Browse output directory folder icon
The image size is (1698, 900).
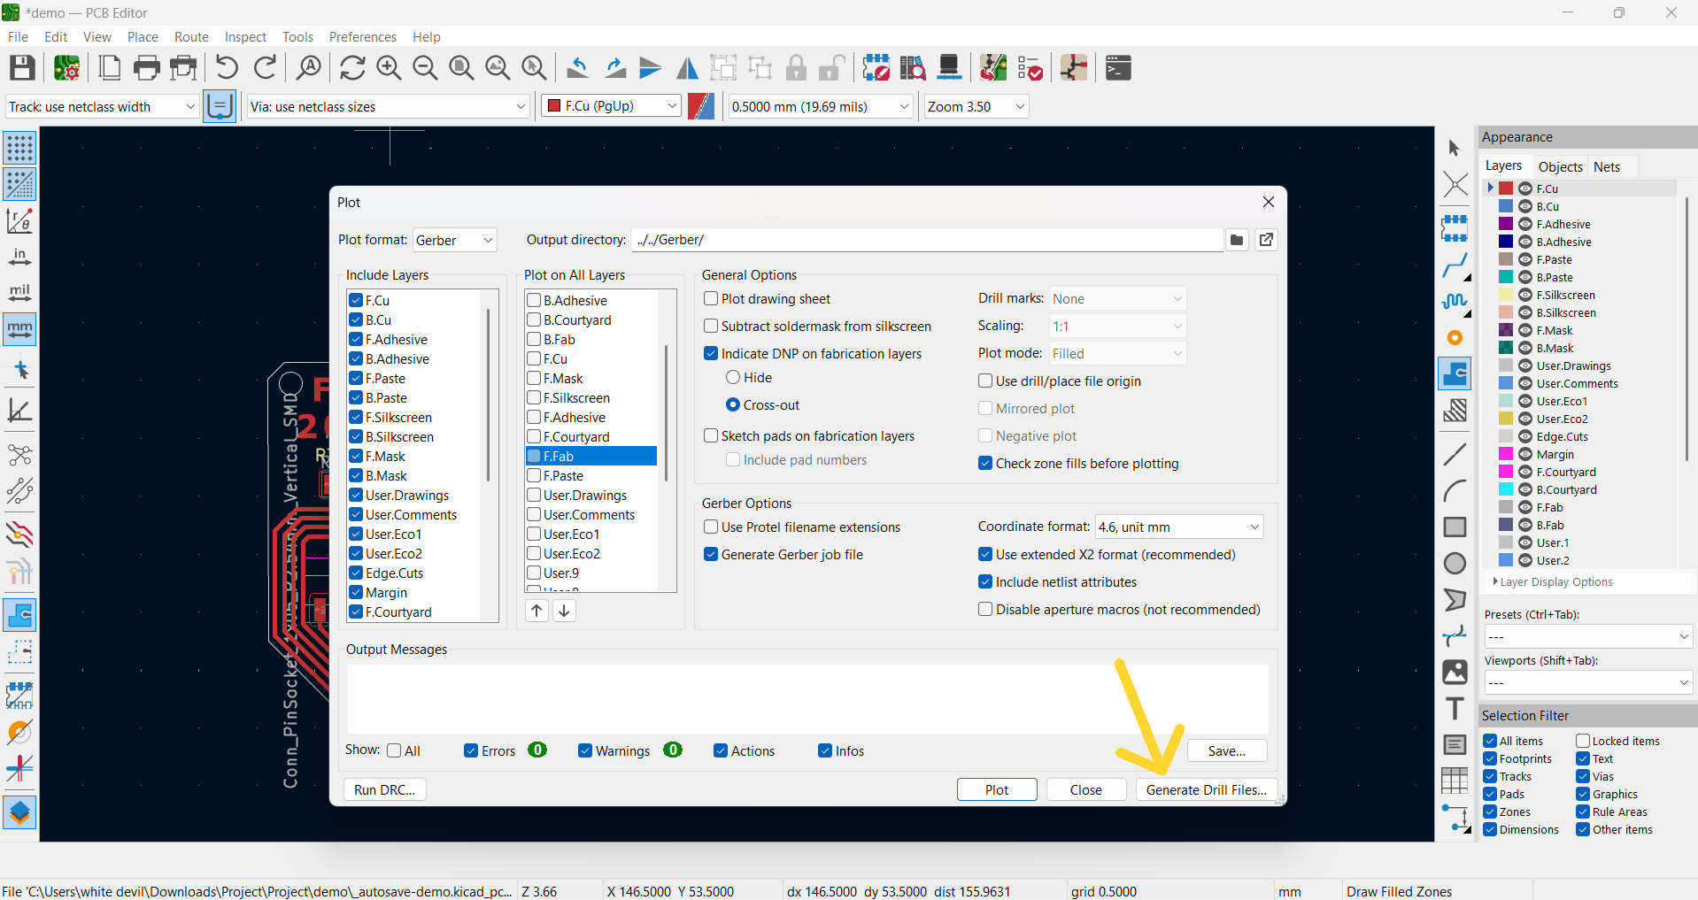pyautogui.click(x=1237, y=240)
